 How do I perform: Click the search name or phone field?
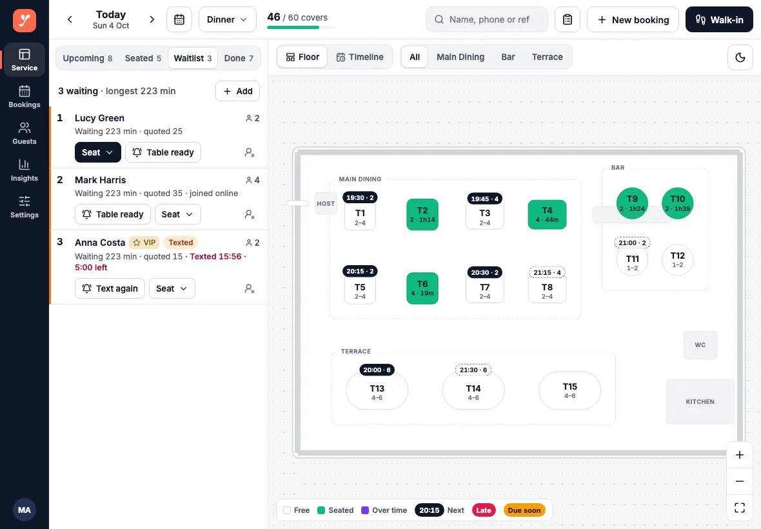[x=487, y=19]
